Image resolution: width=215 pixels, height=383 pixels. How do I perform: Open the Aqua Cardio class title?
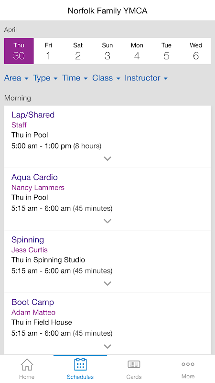tap(34, 177)
